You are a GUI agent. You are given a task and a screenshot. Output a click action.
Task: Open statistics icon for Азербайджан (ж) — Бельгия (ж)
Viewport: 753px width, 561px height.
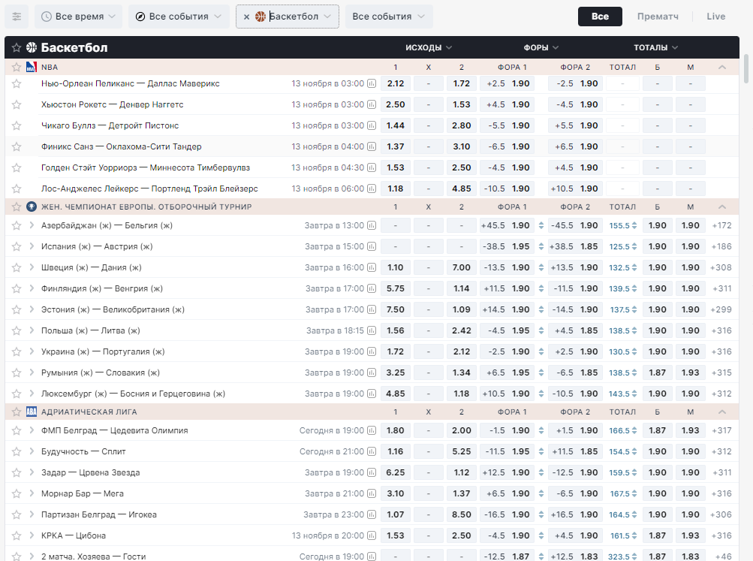[x=372, y=225]
